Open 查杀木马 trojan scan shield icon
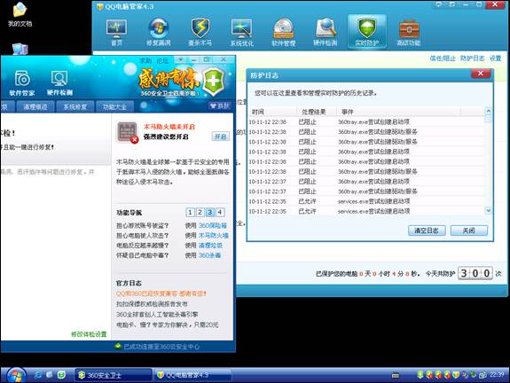Screen dimensions: 510x383 pos(200,32)
